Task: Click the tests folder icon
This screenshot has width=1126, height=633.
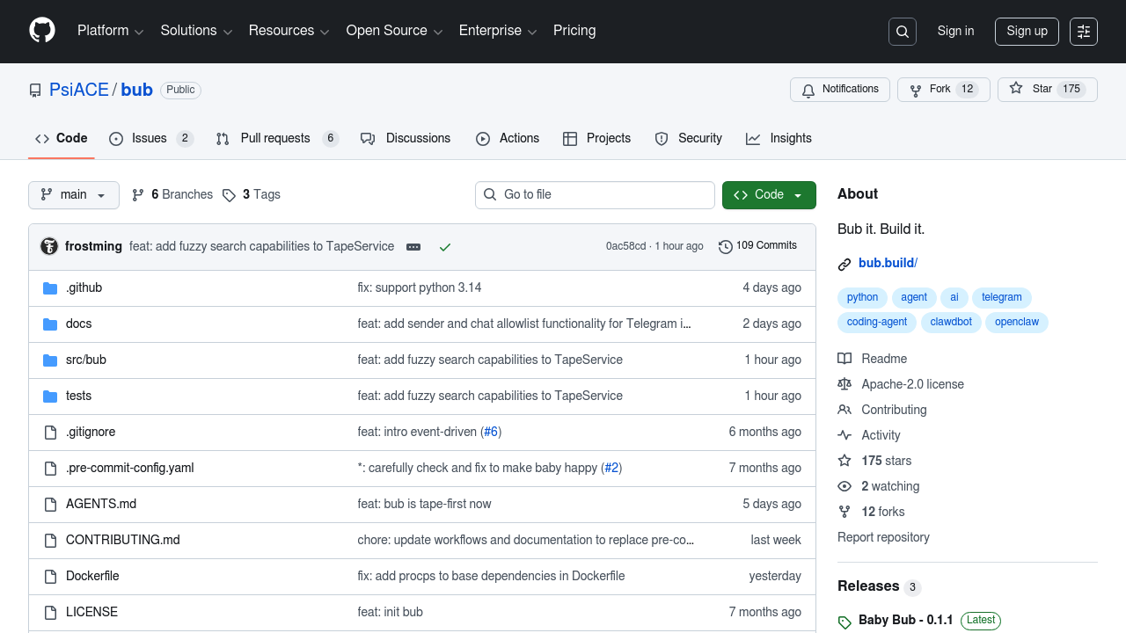Action: tap(50, 396)
